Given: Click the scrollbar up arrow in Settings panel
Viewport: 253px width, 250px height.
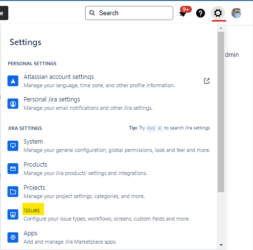Looking at the screenshot, I should [221, 28].
